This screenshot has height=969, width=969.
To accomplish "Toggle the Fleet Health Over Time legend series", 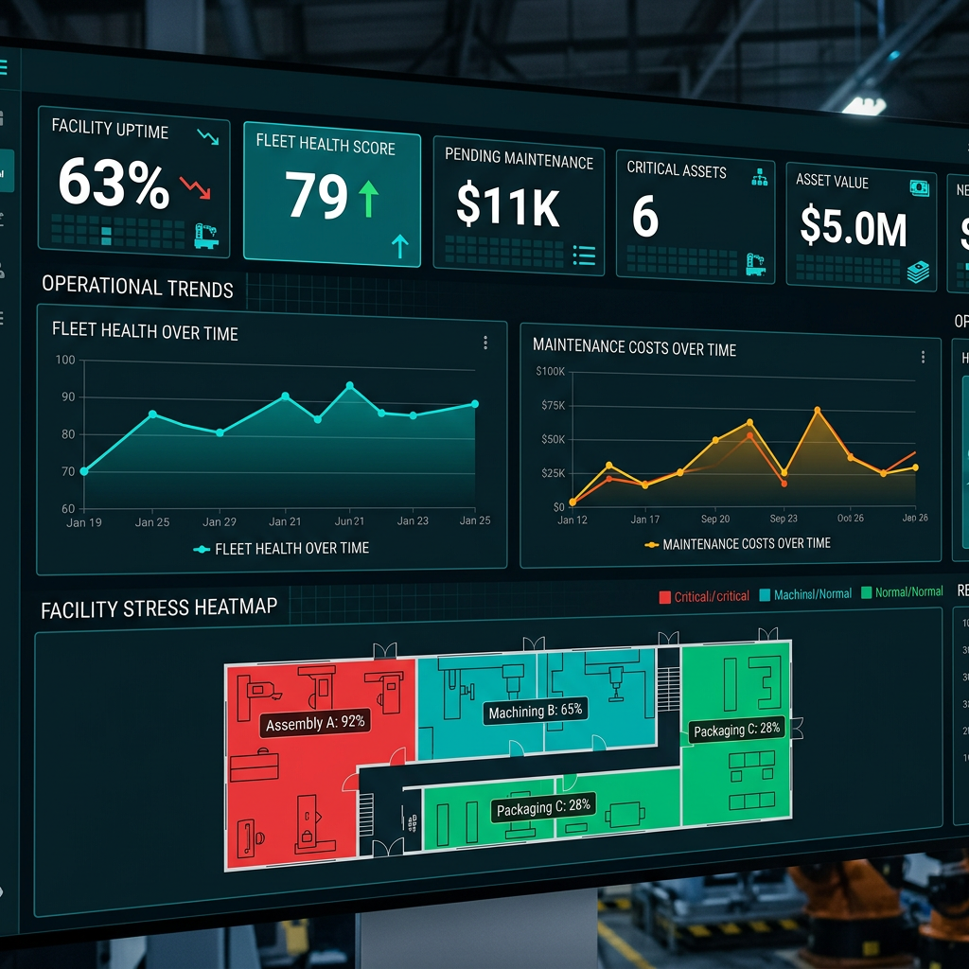I will click(x=281, y=549).
